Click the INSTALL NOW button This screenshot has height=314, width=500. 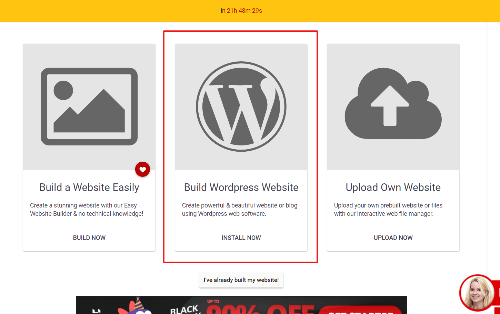[x=241, y=238]
